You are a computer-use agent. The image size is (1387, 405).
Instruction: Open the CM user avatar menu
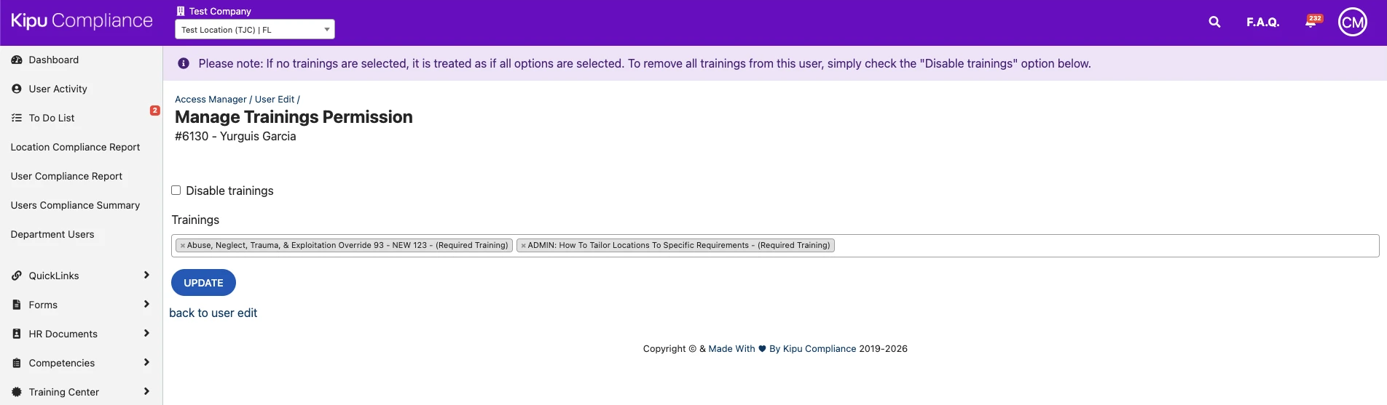[x=1352, y=22]
